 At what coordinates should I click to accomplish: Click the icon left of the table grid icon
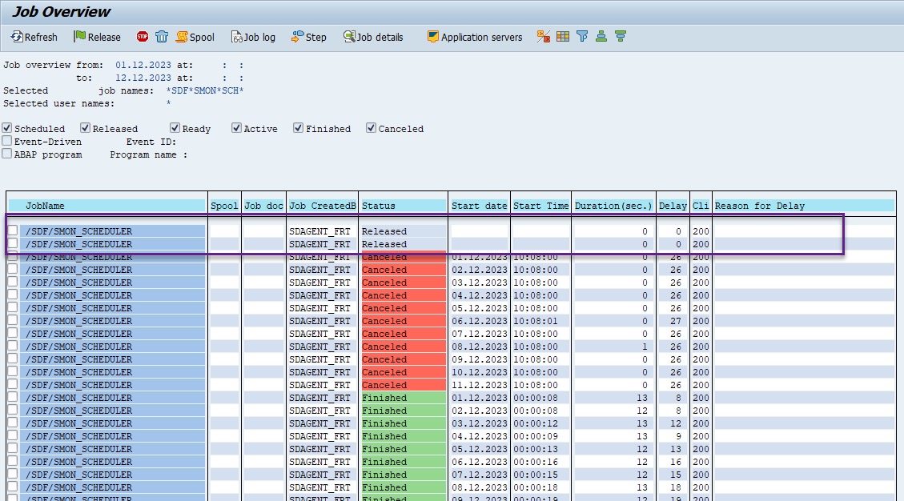point(543,37)
